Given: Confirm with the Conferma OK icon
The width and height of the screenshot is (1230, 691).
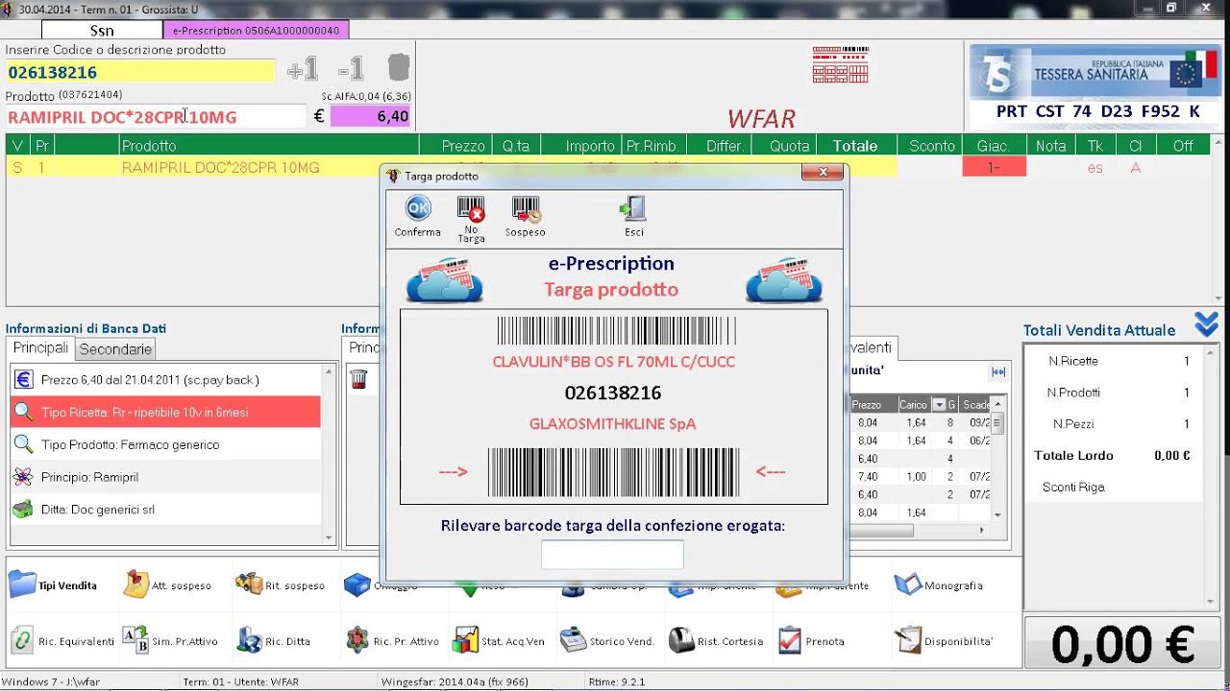Looking at the screenshot, I should click(x=418, y=216).
